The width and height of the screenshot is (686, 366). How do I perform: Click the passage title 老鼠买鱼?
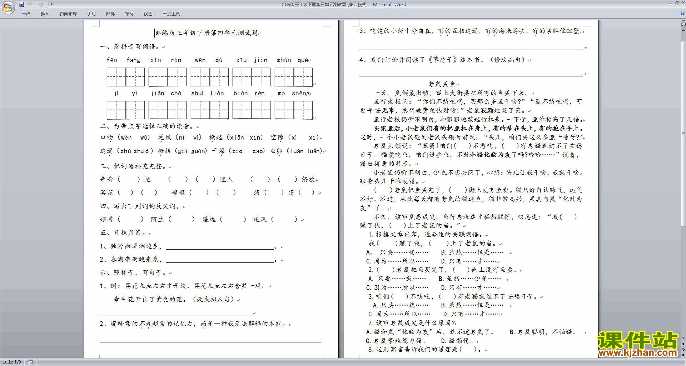(x=442, y=84)
